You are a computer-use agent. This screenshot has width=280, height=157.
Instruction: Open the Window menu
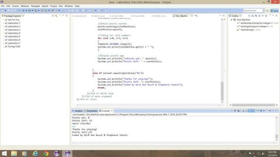pyautogui.click(x=69, y=6)
